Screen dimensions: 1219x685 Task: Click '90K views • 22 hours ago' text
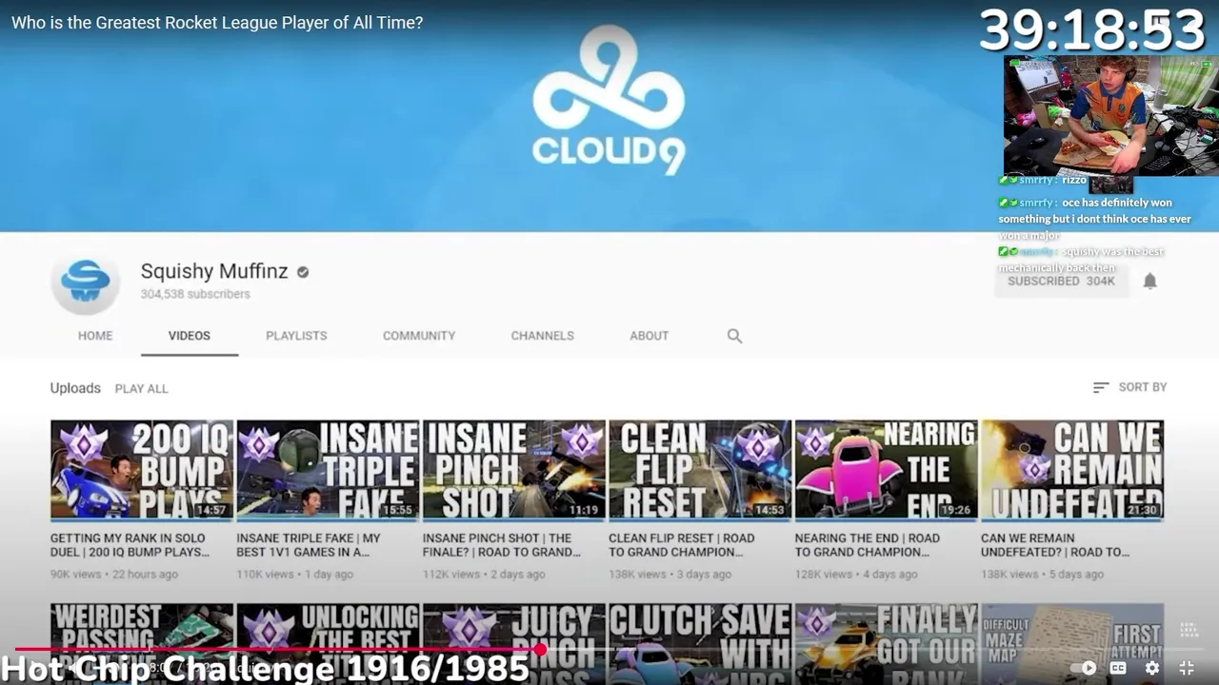114,574
